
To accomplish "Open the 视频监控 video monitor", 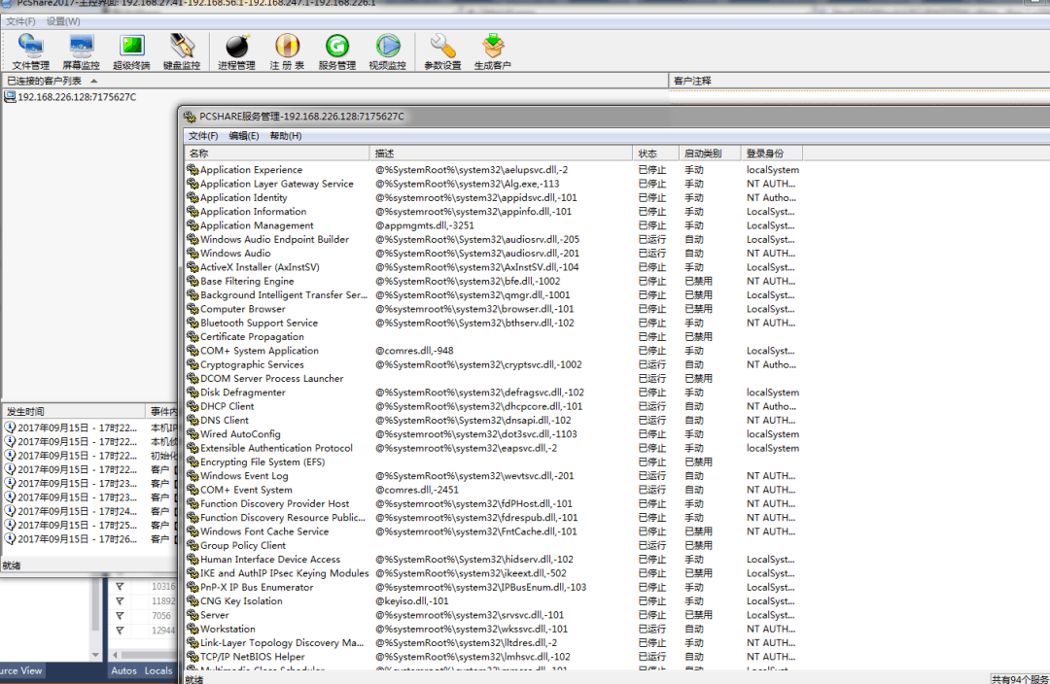I will point(387,52).
